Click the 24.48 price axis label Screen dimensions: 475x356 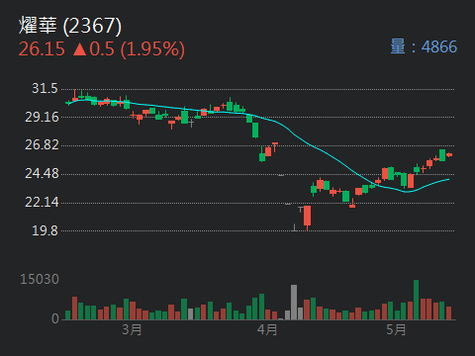click(42, 173)
